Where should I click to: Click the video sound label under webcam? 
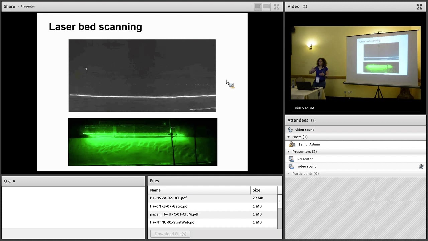(304, 108)
